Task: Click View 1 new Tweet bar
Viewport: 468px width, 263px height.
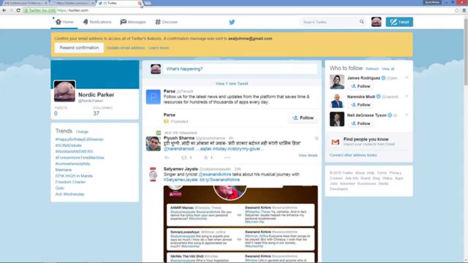Action: pos(232,84)
